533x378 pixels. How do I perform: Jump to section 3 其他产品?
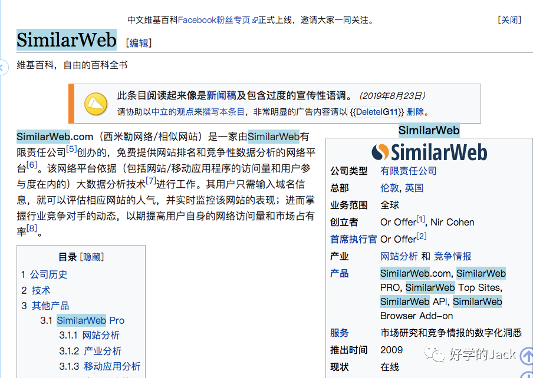point(50,306)
